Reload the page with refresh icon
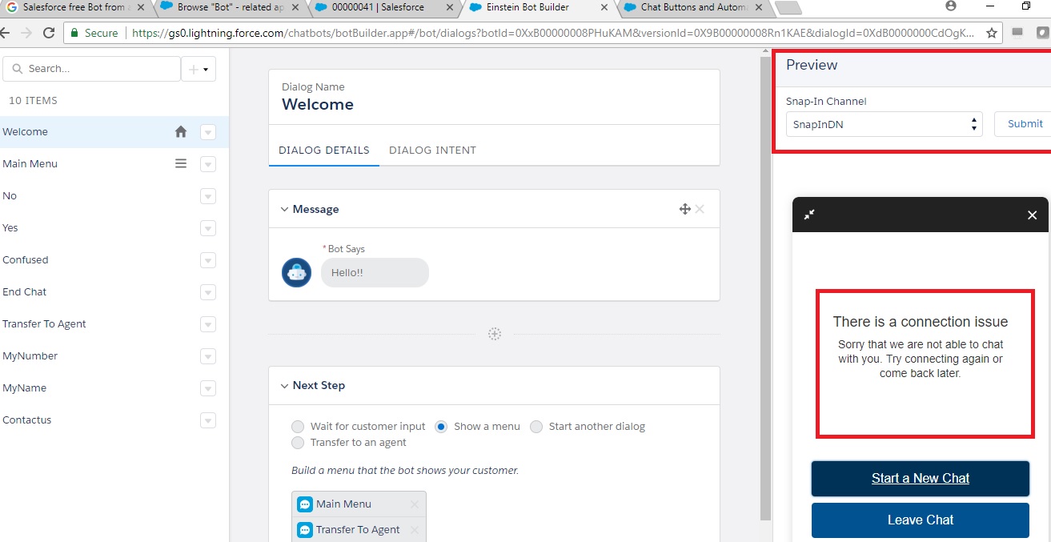Screen dimensions: 1051x542 pyautogui.click(x=49, y=33)
